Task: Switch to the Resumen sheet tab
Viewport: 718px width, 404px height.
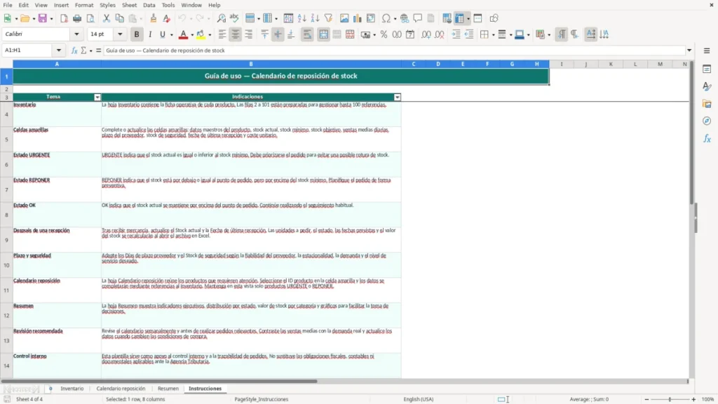Action: (x=168, y=389)
